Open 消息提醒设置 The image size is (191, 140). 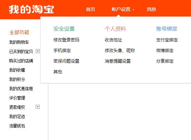pos(118,61)
